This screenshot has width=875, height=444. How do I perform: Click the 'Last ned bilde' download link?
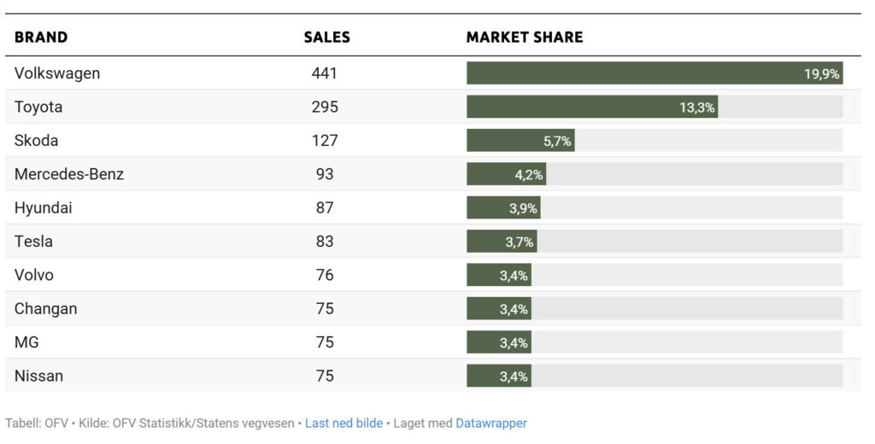pos(344,424)
